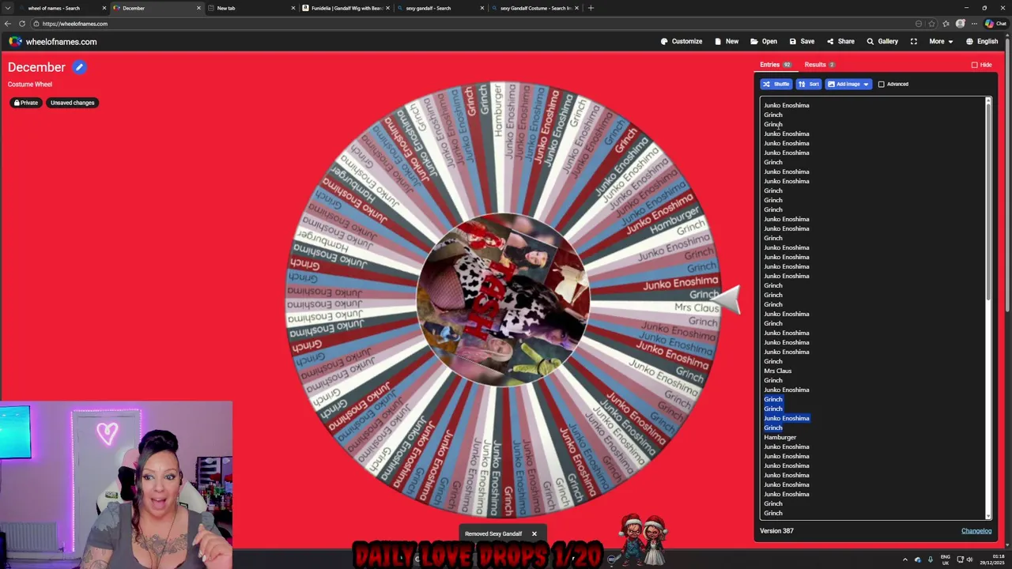Share the wheel
This screenshot has height=569, width=1012.
840,41
